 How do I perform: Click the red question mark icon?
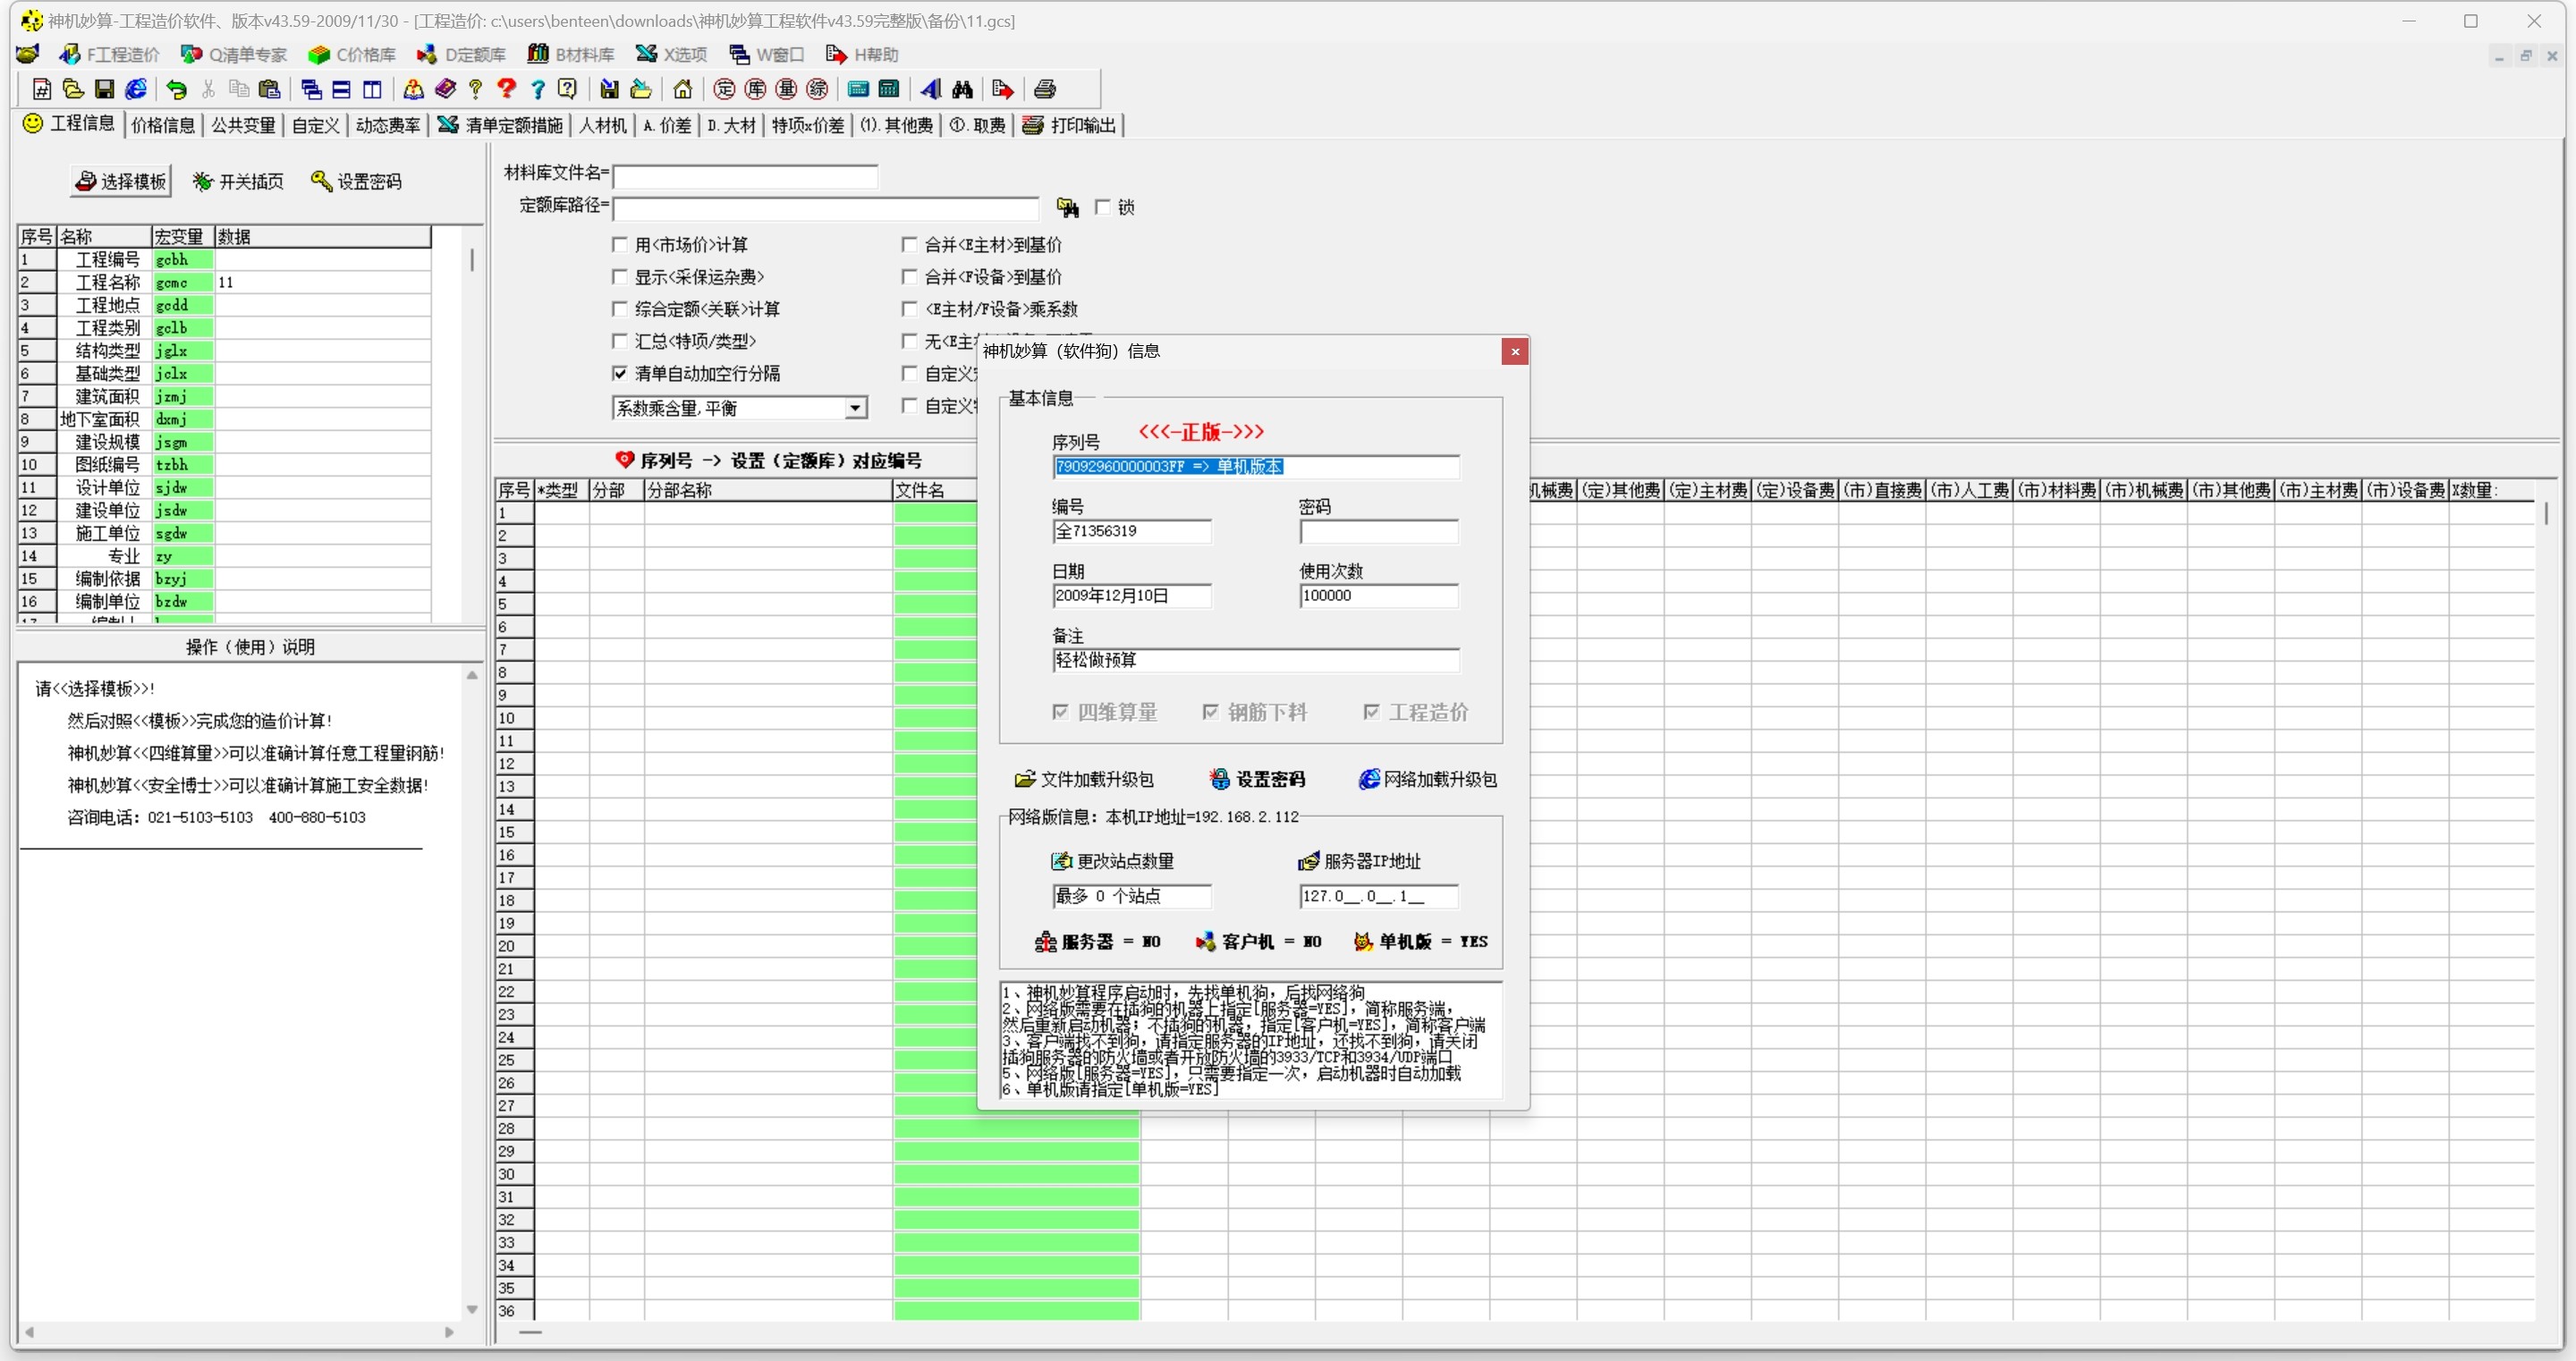pos(507,89)
